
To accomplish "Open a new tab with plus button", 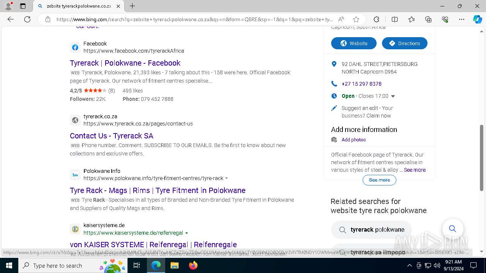I will [x=132, y=6].
